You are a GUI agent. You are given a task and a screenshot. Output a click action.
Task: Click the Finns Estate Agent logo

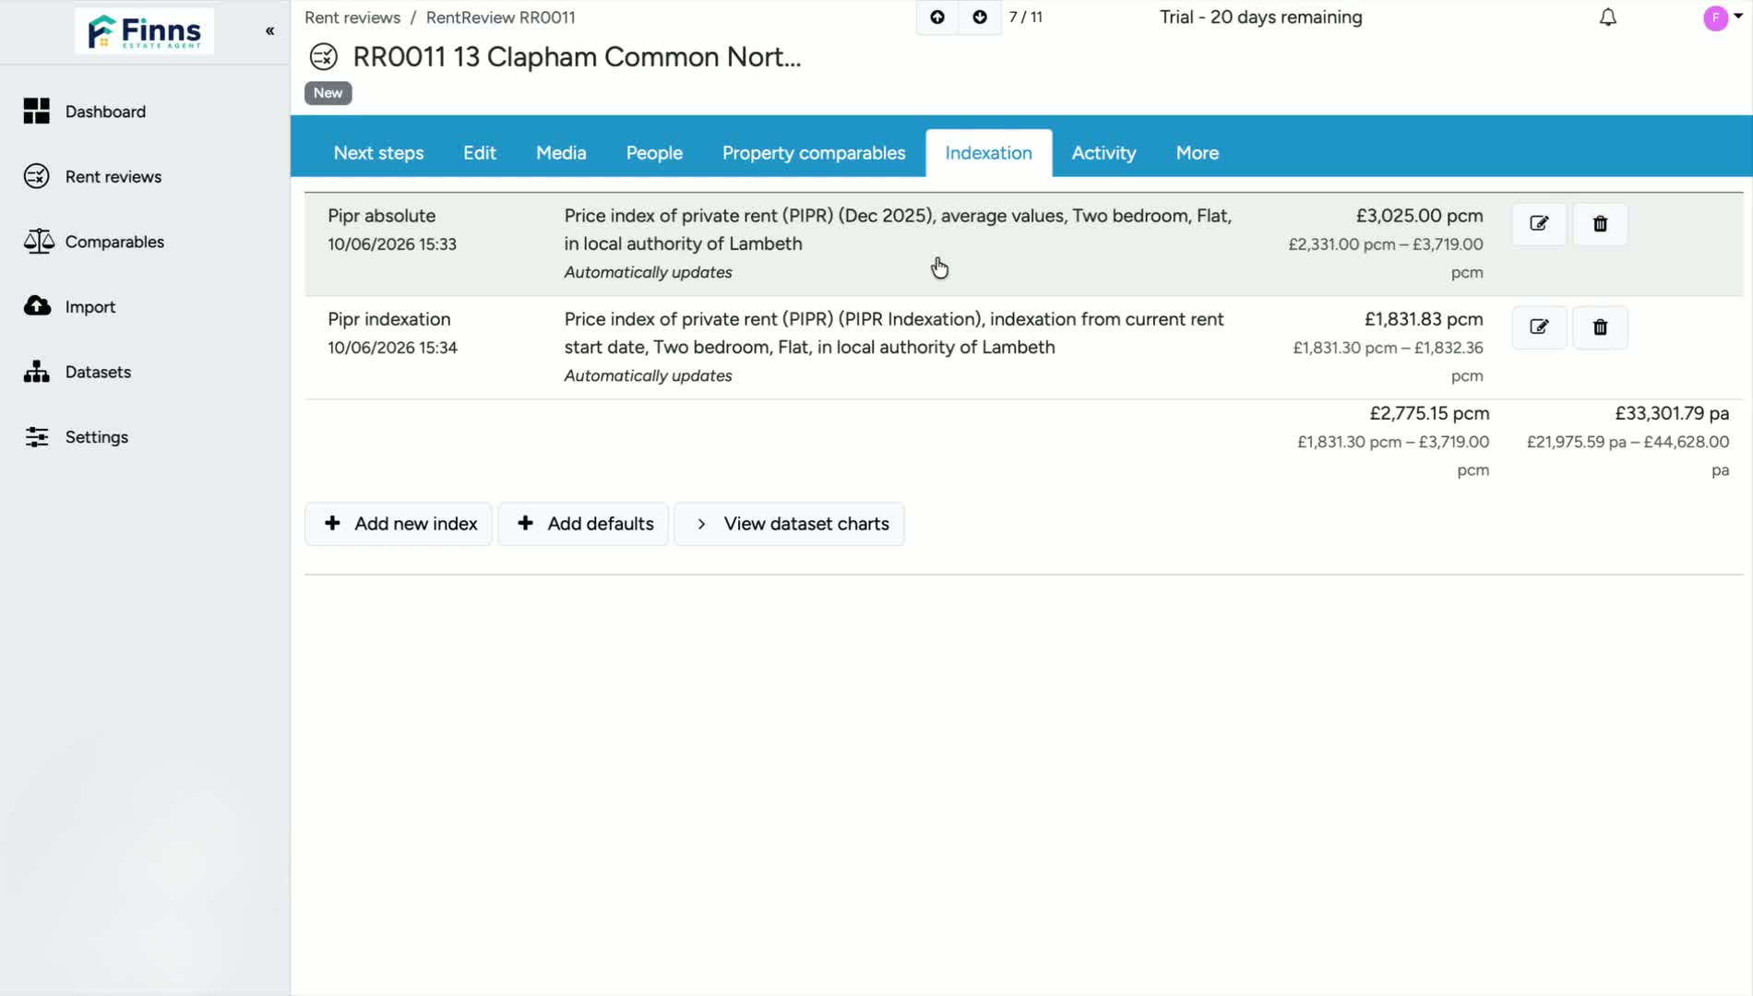point(144,31)
